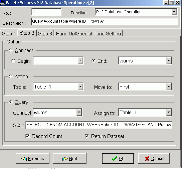Open the Action Table dropdown

coord(80,87)
